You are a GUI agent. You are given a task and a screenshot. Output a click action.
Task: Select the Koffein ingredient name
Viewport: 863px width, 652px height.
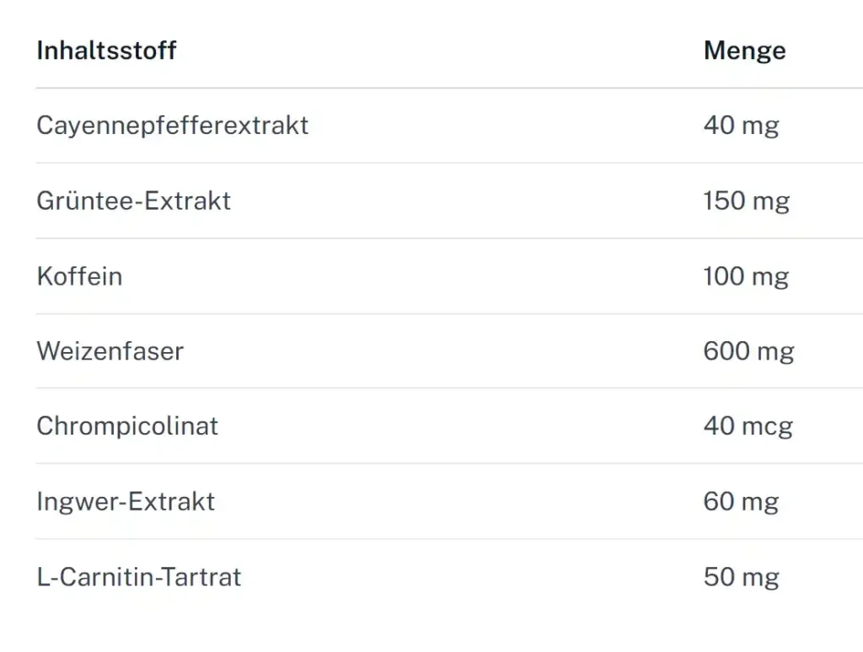[79, 276]
